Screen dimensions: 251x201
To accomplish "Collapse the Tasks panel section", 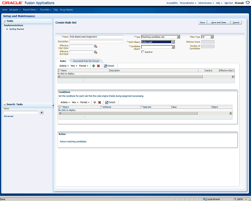I will point(5,21).
